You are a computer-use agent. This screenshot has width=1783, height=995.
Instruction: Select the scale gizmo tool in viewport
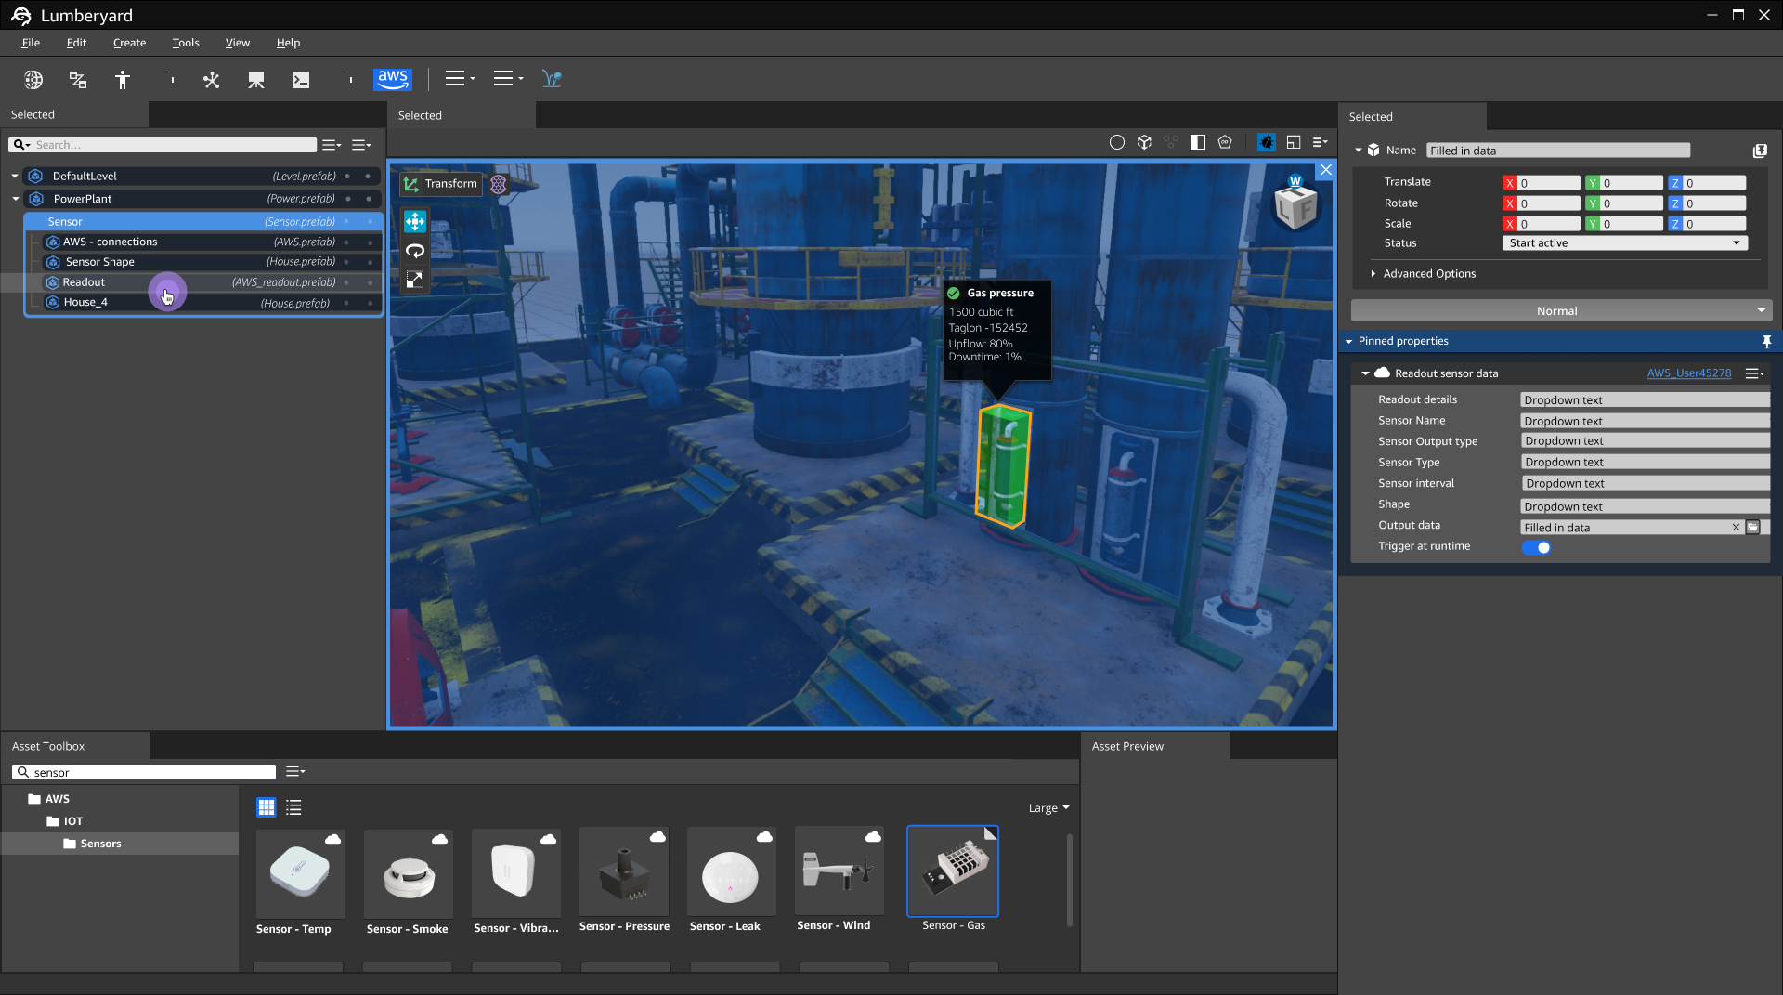[415, 280]
